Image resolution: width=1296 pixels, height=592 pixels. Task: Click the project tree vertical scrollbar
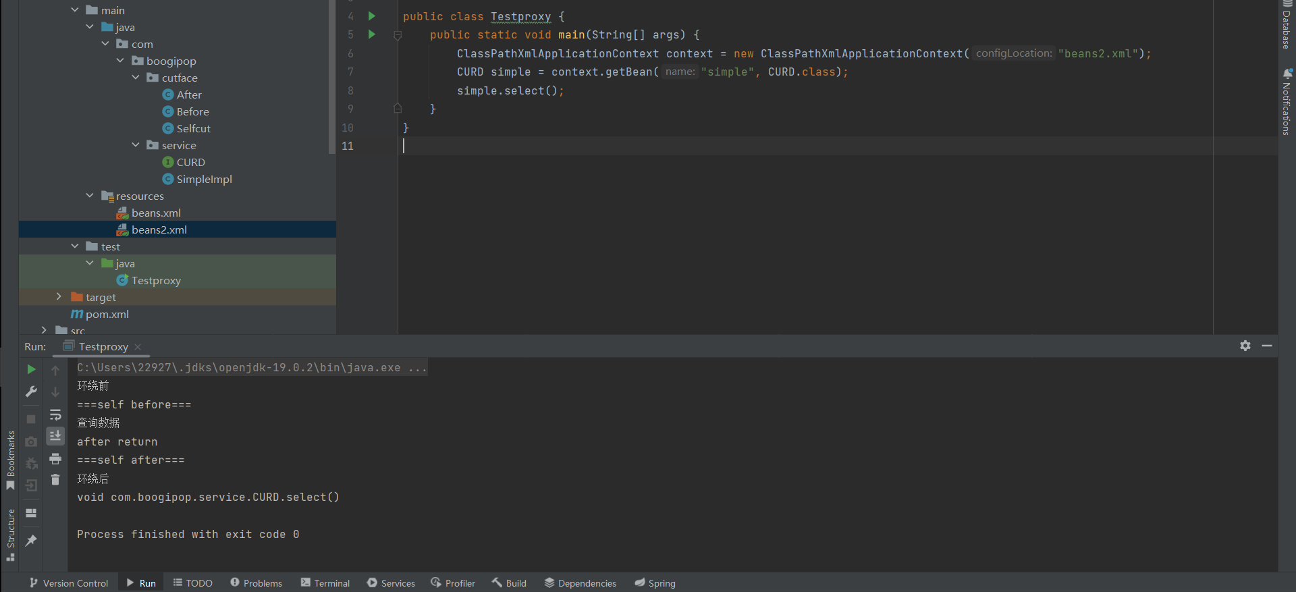331,77
